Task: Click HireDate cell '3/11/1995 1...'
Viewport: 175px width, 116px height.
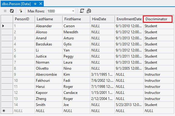Action: [x=102, y=75]
